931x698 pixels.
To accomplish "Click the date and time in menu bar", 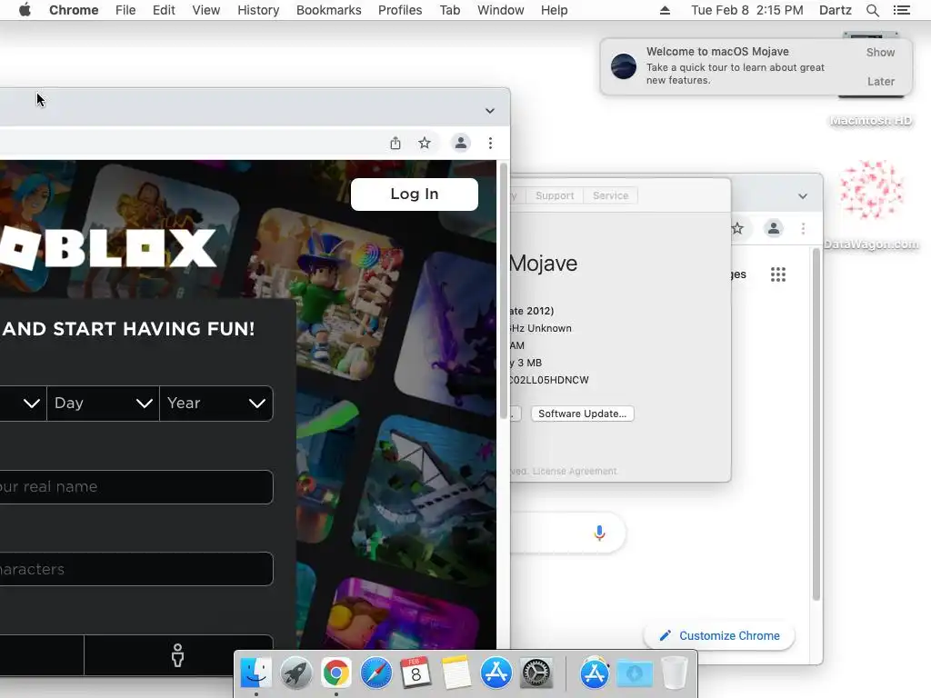I will point(747,10).
